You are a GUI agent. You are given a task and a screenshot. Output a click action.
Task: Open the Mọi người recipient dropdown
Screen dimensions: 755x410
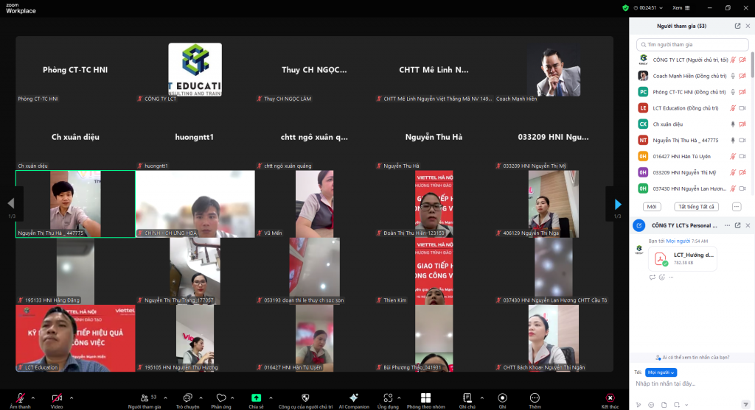point(661,372)
